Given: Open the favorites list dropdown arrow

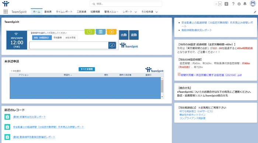Looking at the screenshot, I should click(x=220, y=4).
